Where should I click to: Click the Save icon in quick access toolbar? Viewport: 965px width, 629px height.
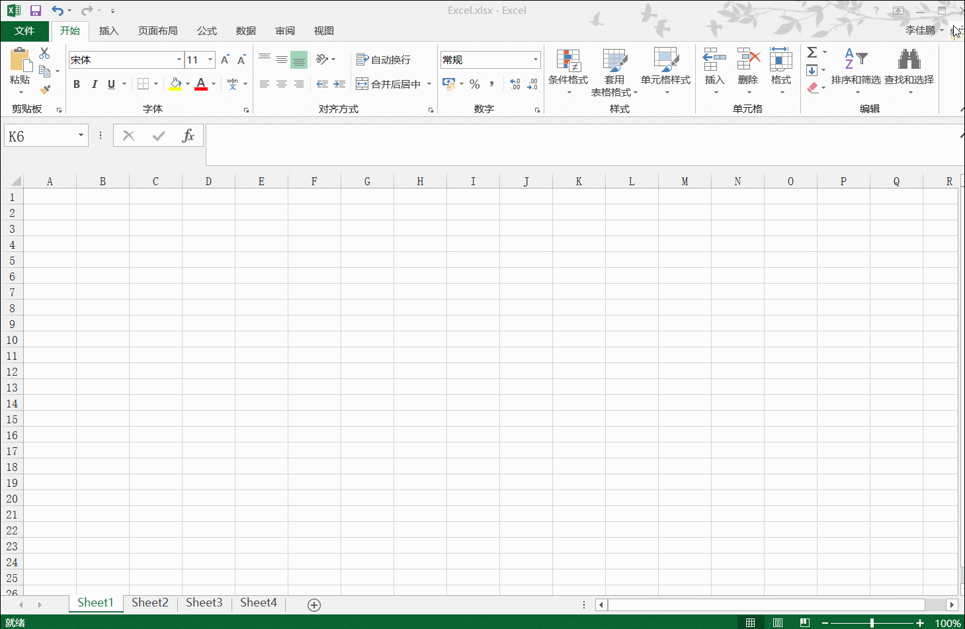tap(36, 11)
